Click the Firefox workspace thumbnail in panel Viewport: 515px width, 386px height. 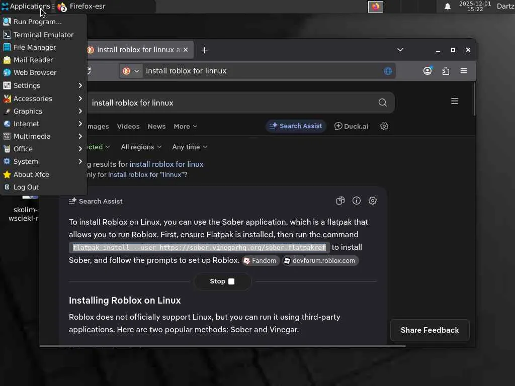click(x=375, y=7)
